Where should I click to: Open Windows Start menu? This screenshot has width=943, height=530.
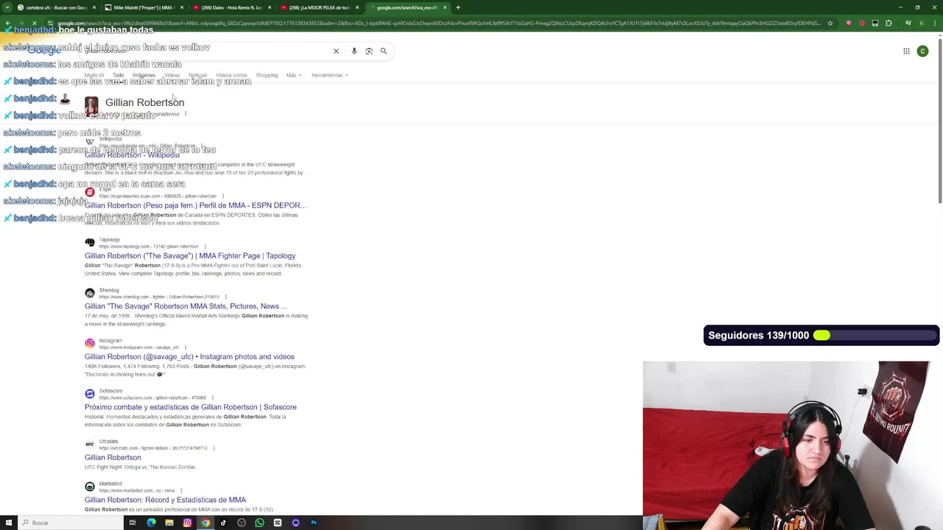9,523
